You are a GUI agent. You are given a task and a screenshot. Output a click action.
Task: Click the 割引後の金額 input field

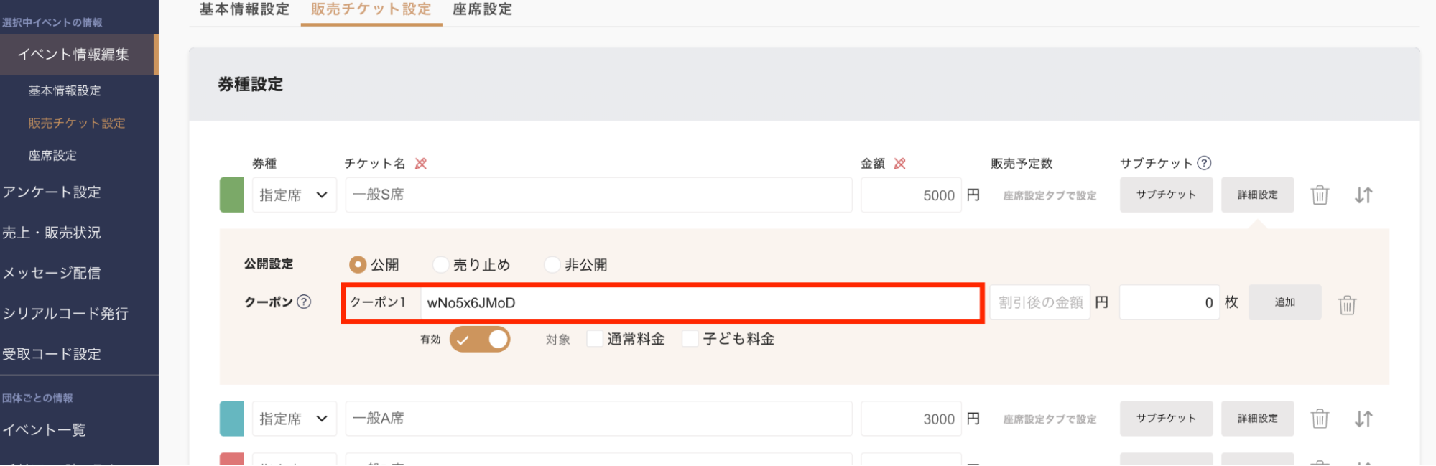tap(1039, 302)
